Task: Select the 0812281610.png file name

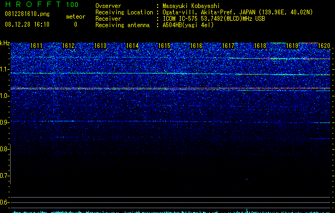Action: pyautogui.click(x=27, y=14)
